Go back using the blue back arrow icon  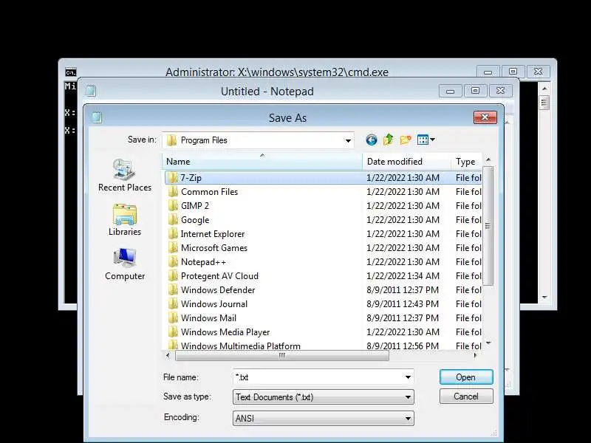(x=372, y=140)
